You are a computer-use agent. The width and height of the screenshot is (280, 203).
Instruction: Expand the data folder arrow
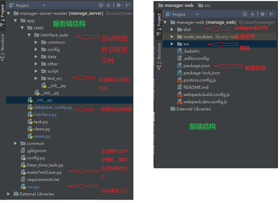pyautogui.click(x=36, y=57)
